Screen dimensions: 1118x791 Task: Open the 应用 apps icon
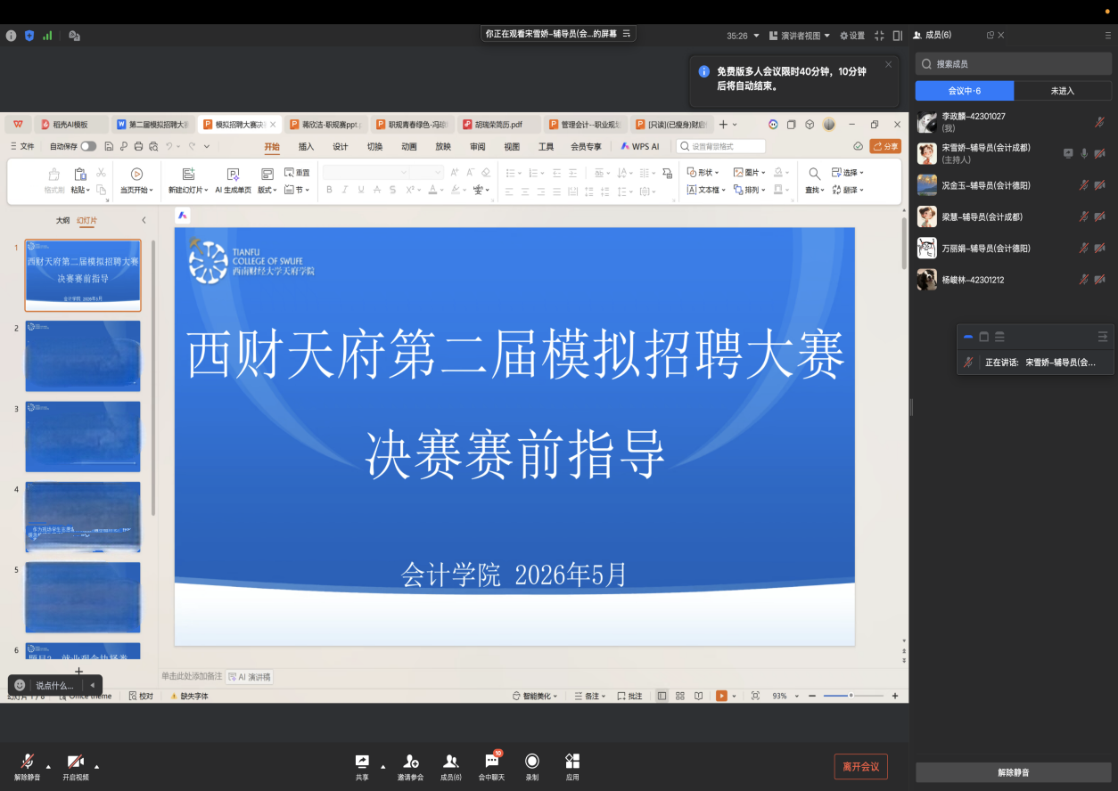[x=572, y=762]
